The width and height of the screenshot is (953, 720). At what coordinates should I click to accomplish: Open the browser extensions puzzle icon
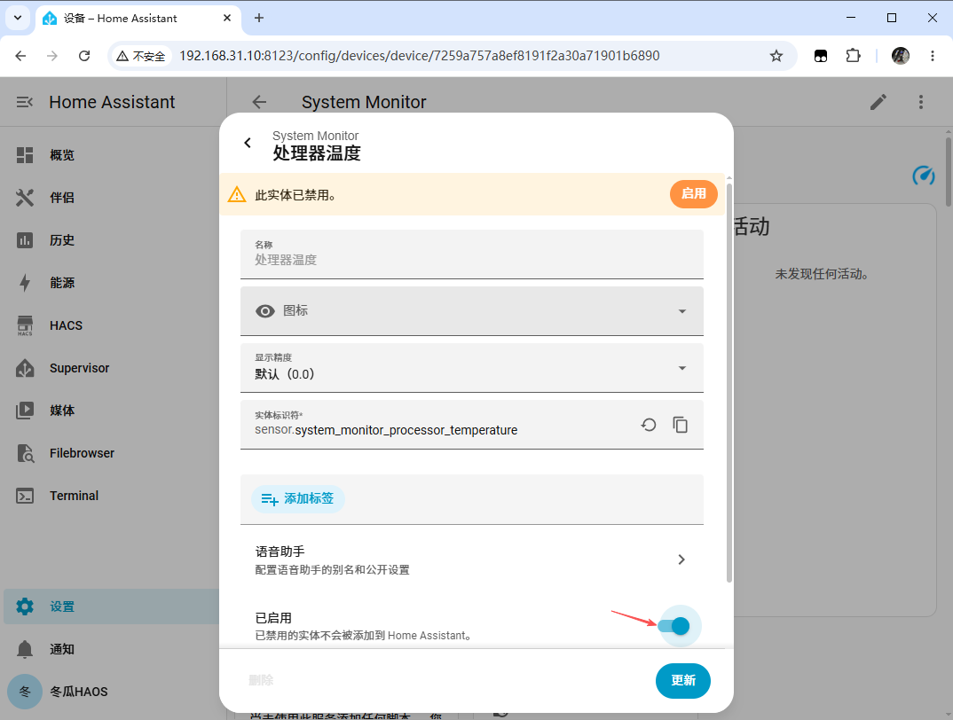pyautogui.click(x=854, y=56)
